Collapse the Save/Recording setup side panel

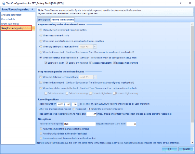[x=32, y=9]
